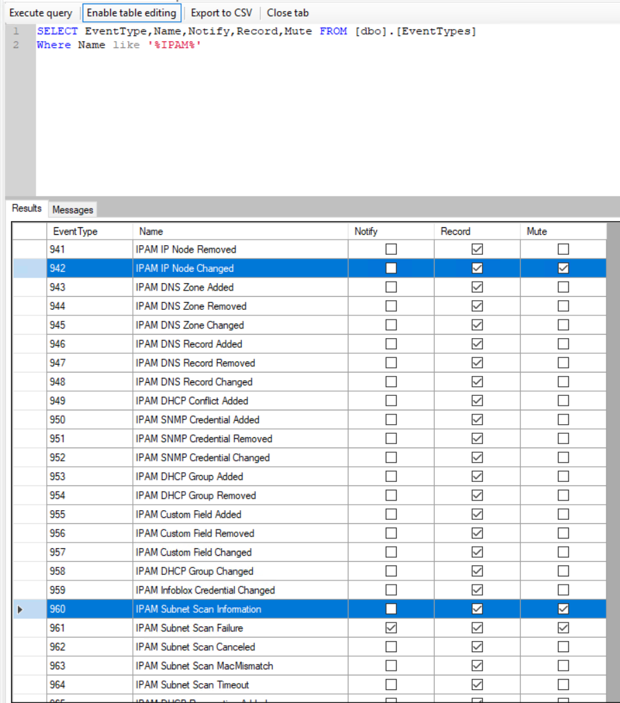Select the IPAM DHCP Conflict Added cell

pos(240,401)
